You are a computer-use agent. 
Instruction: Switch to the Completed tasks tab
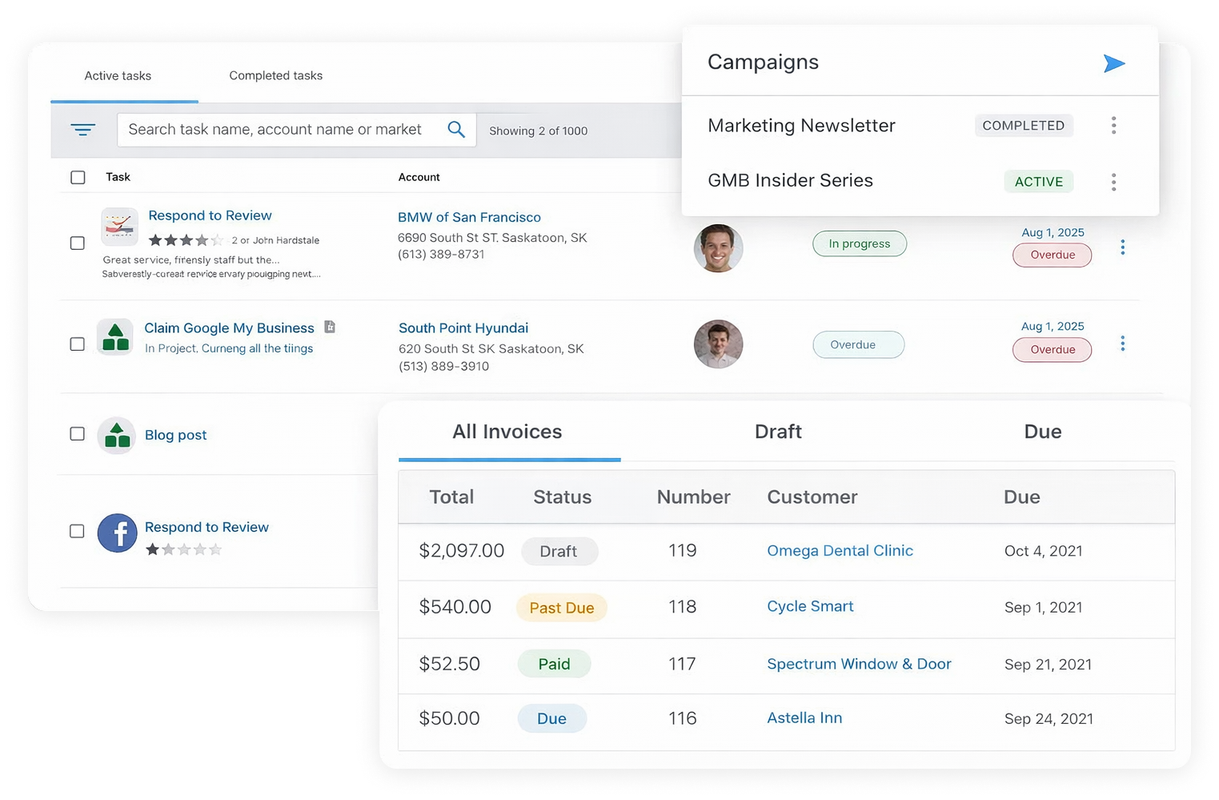[275, 75]
